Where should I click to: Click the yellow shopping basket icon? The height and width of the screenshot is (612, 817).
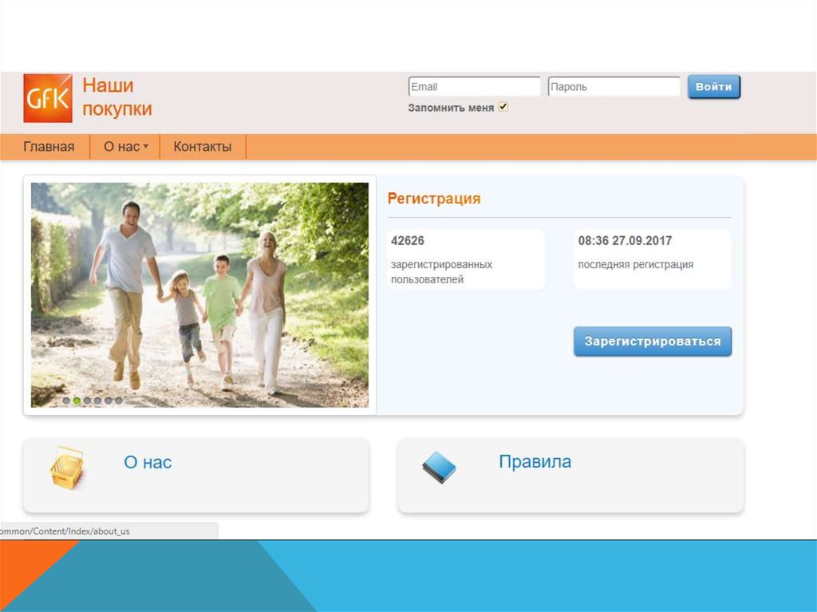point(67,468)
